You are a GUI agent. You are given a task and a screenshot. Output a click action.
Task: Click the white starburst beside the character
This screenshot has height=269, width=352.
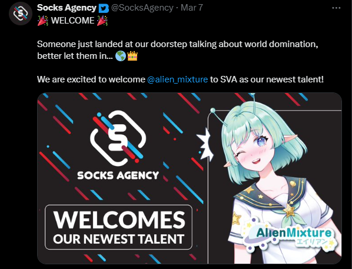[204, 145]
